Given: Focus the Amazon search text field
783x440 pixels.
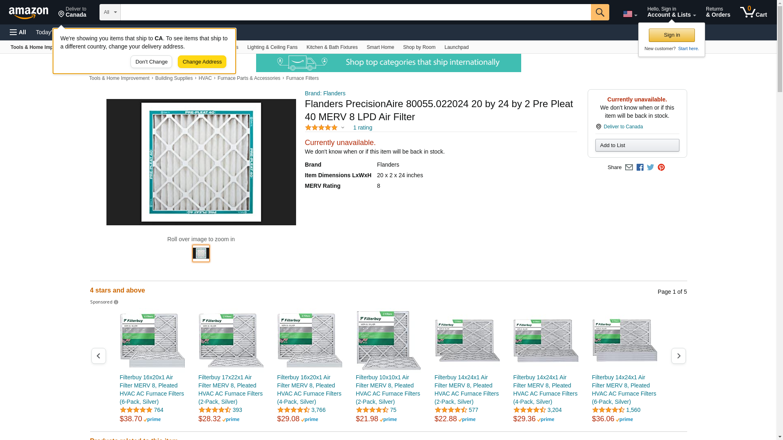Looking at the screenshot, I should click(x=355, y=12).
